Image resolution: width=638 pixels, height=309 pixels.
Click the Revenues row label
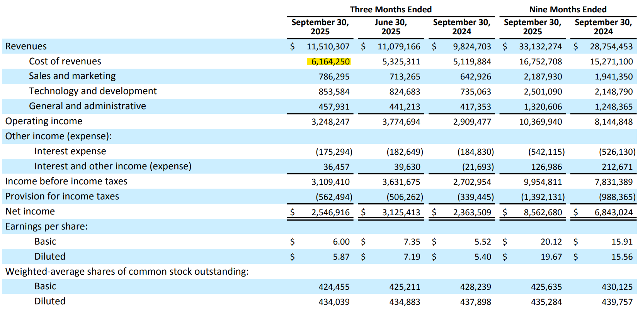click(26, 46)
